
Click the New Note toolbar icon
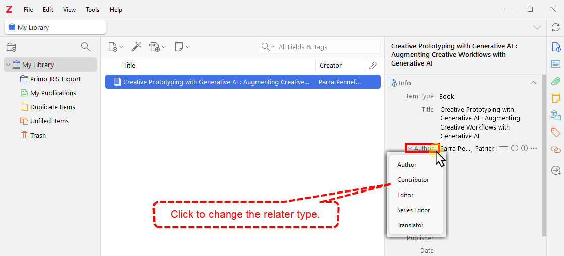[x=182, y=47]
